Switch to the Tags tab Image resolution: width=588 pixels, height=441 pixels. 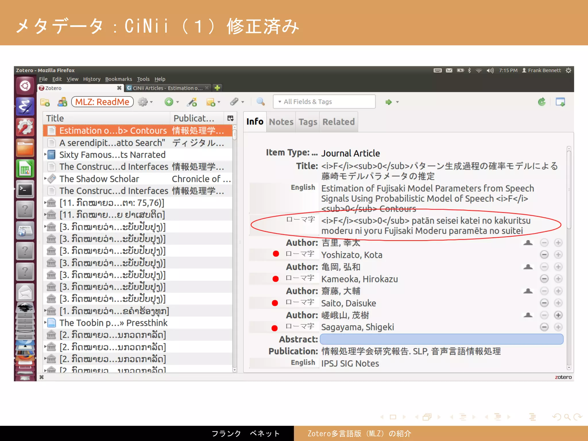(x=308, y=122)
